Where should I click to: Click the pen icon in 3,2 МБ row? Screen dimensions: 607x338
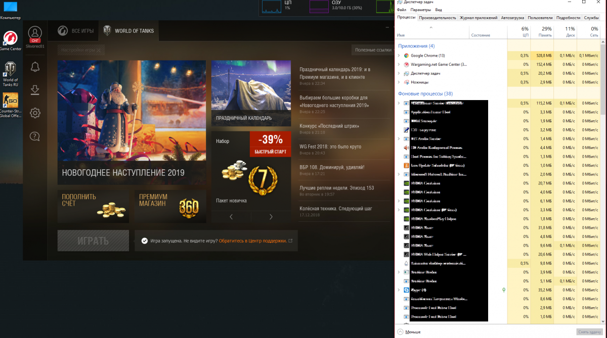click(x=406, y=130)
